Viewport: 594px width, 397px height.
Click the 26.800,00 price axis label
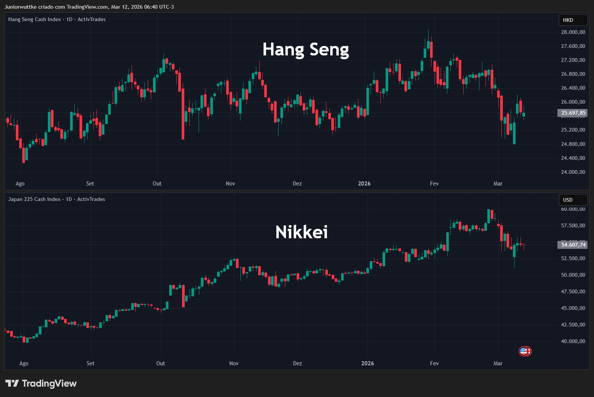click(x=573, y=74)
